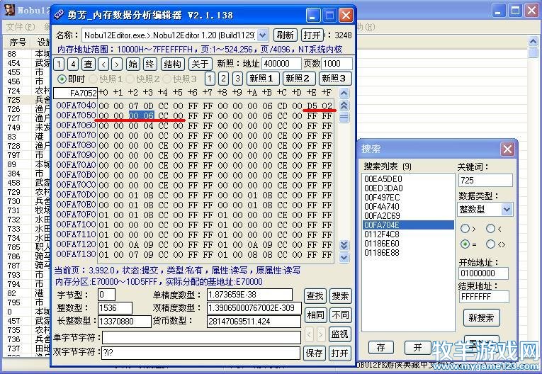Click the 整数型 value field 1536
542x374 pixels.
[115, 308]
